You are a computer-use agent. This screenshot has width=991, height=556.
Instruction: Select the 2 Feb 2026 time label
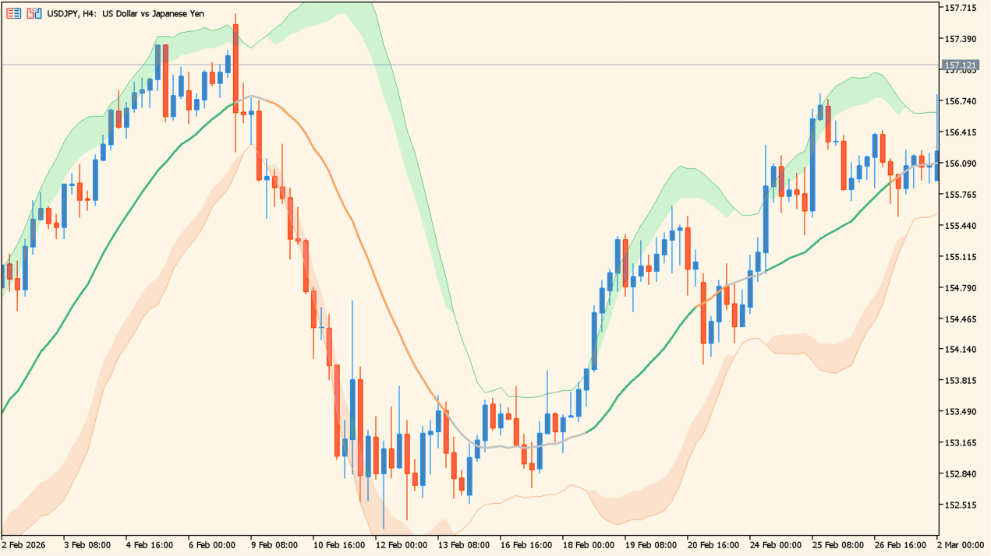(23, 546)
